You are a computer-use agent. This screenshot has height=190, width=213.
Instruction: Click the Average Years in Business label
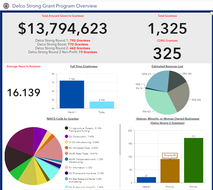click(x=24, y=66)
